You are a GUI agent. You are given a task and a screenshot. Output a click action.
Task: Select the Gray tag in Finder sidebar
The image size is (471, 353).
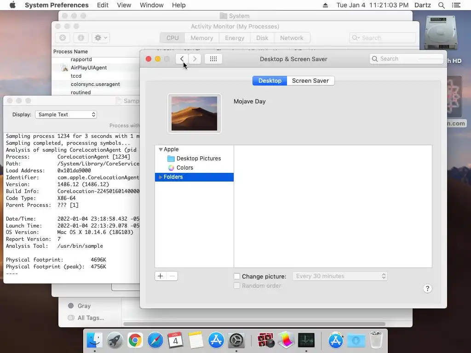[x=79, y=306]
